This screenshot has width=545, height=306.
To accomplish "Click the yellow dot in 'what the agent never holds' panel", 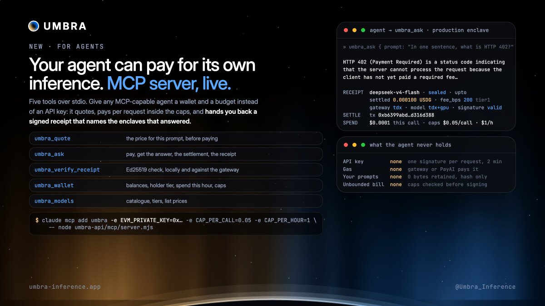I will coord(354,145).
